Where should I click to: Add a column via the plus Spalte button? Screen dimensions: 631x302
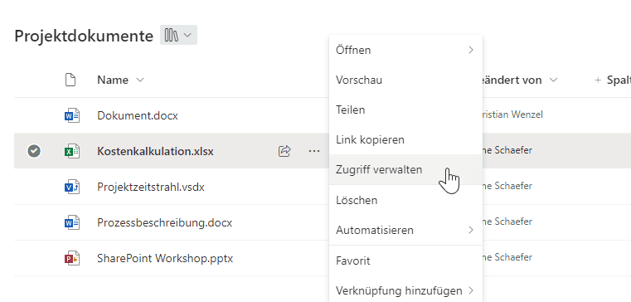pyautogui.click(x=613, y=80)
